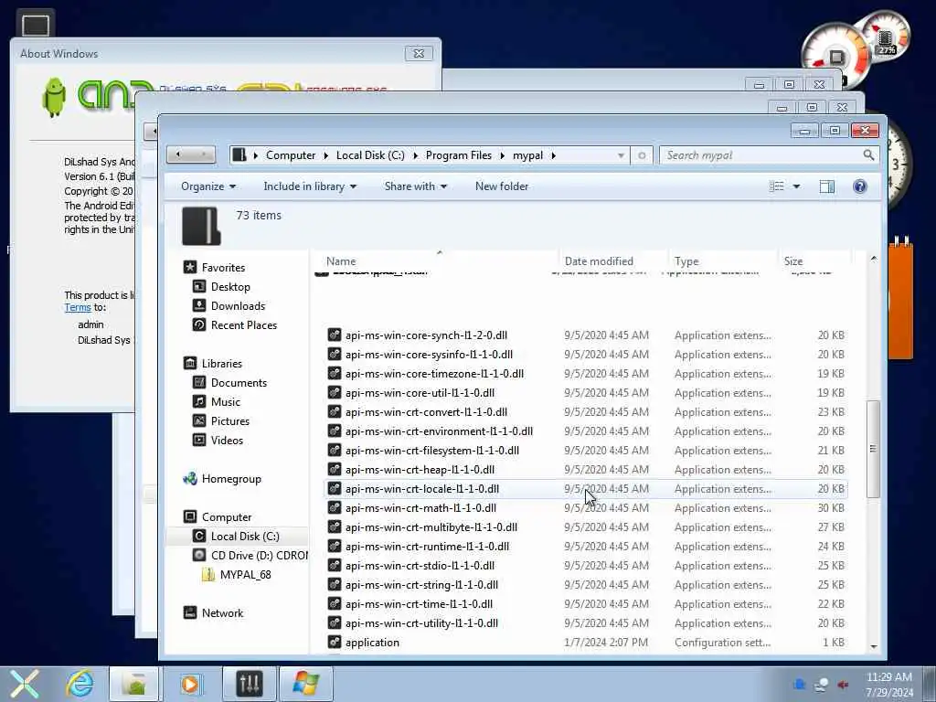
Task: Click the Windows flag taskbar icon
Action: click(x=305, y=684)
